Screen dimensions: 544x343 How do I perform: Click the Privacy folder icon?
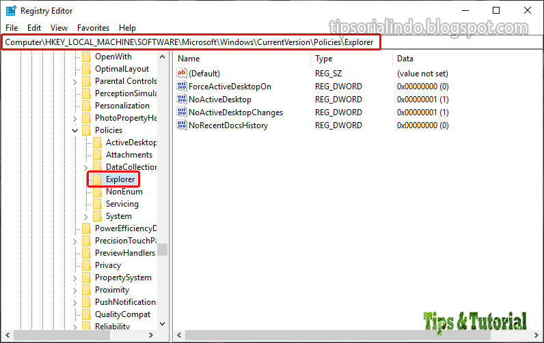pyautogui.click(x=86, y=265)
